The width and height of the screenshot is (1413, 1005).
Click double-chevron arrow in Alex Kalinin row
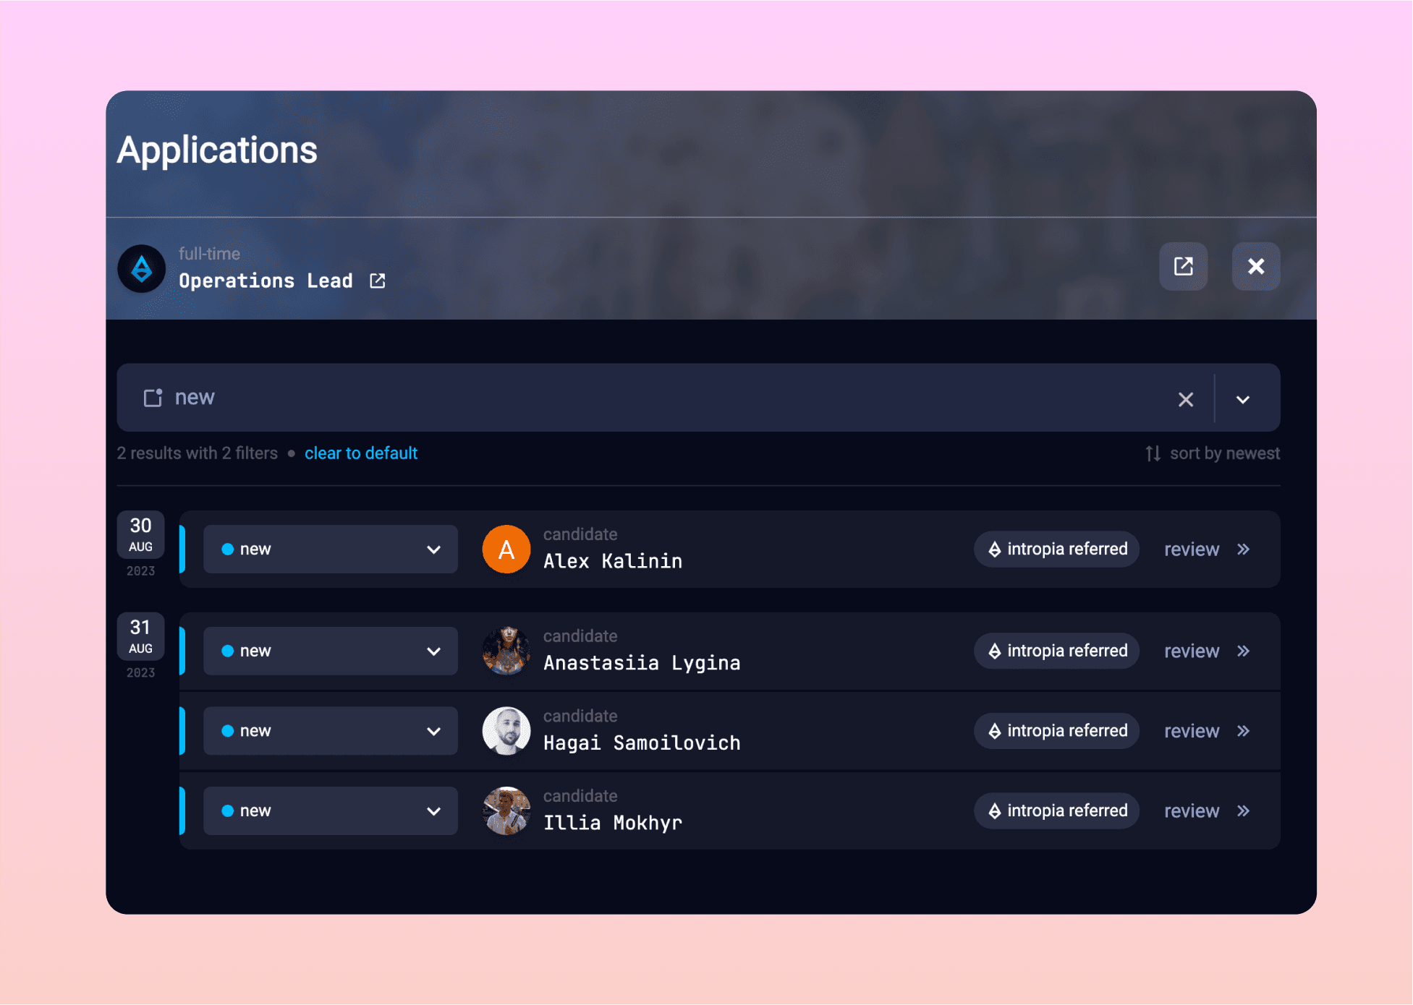(x=1243, y=549)
